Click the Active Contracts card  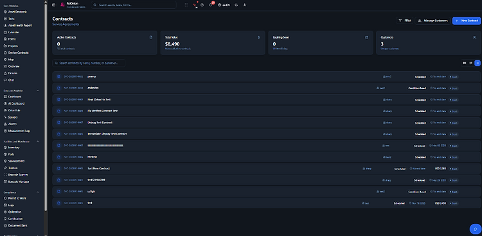(105, 43)
